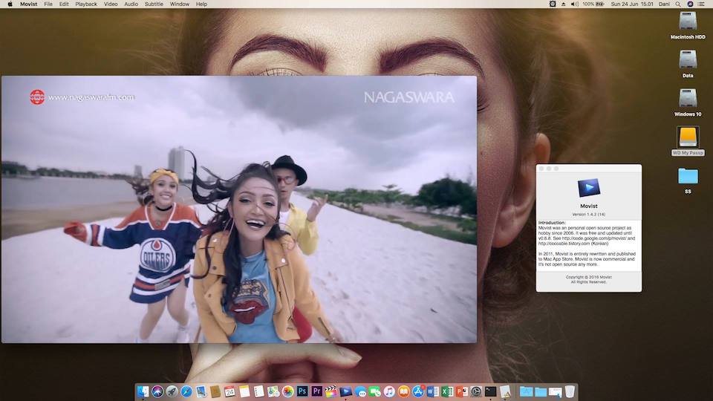713x401 pixels.
Task: Click the Copyright © 2016 Movist text
Action: (x=589, y=277)
